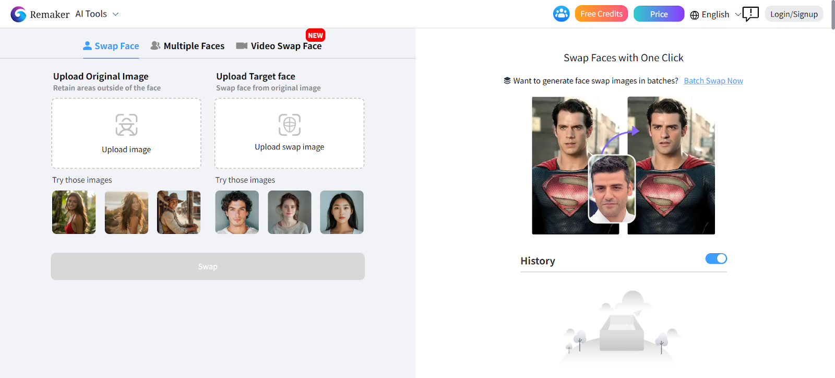Click the Swap Face person icon

click(87, 46)
